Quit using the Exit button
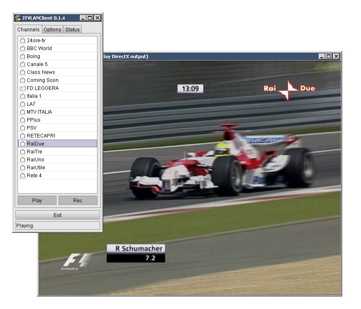Viewport: 361px width, 309px height. (x=58, y=215)
